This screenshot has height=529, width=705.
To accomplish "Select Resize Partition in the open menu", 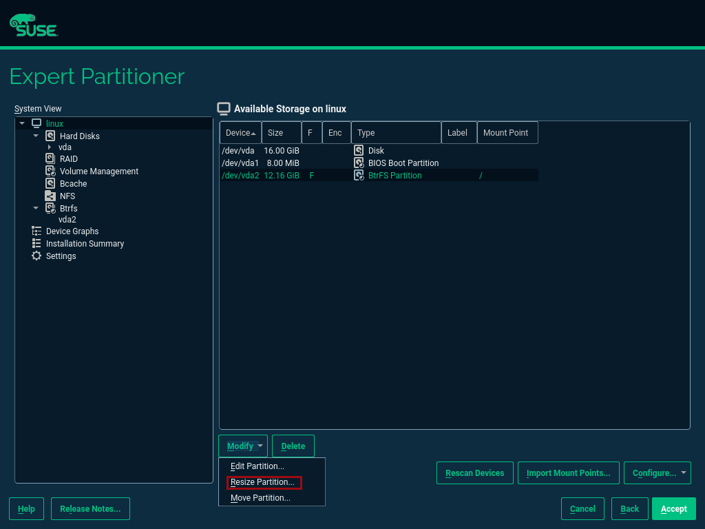I will (x=264, y=482).
